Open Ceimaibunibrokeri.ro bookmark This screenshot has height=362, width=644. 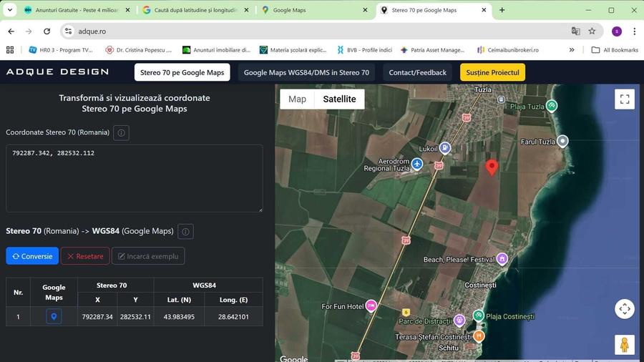(x=508, y=50)
